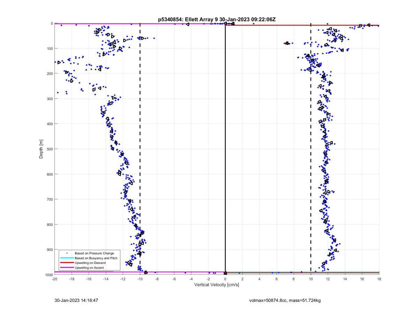
Task: Click the 'volmax=50874.8cc, mass=51.724kg' text
Action: tap(285, 300)
